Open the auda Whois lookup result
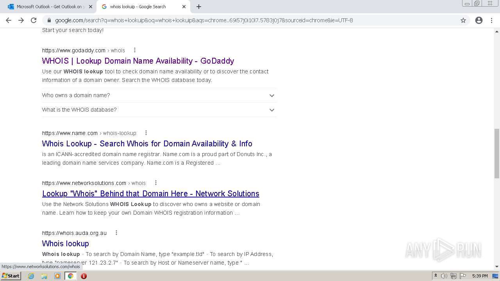The height and width of the screenshot is (281, 500). click(66, 244)
